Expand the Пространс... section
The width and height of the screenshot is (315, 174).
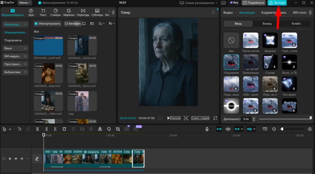point(15,64)
